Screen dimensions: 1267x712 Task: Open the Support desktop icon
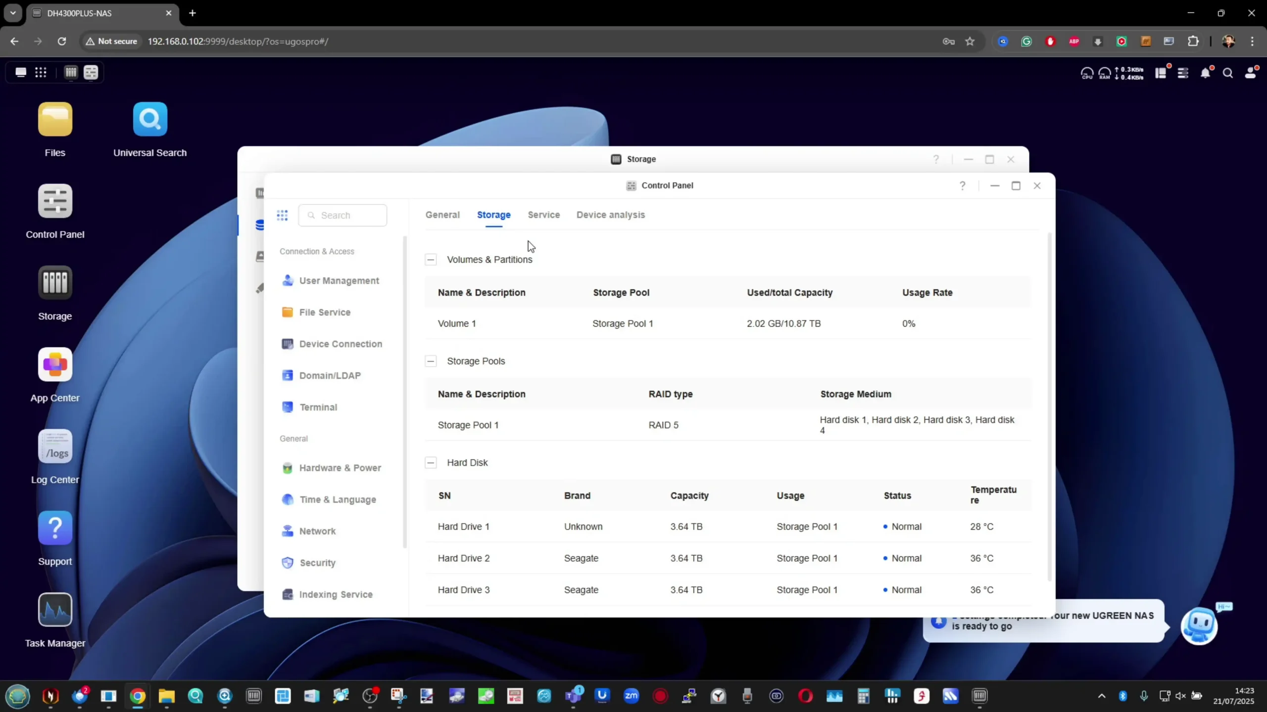point(55,528)
